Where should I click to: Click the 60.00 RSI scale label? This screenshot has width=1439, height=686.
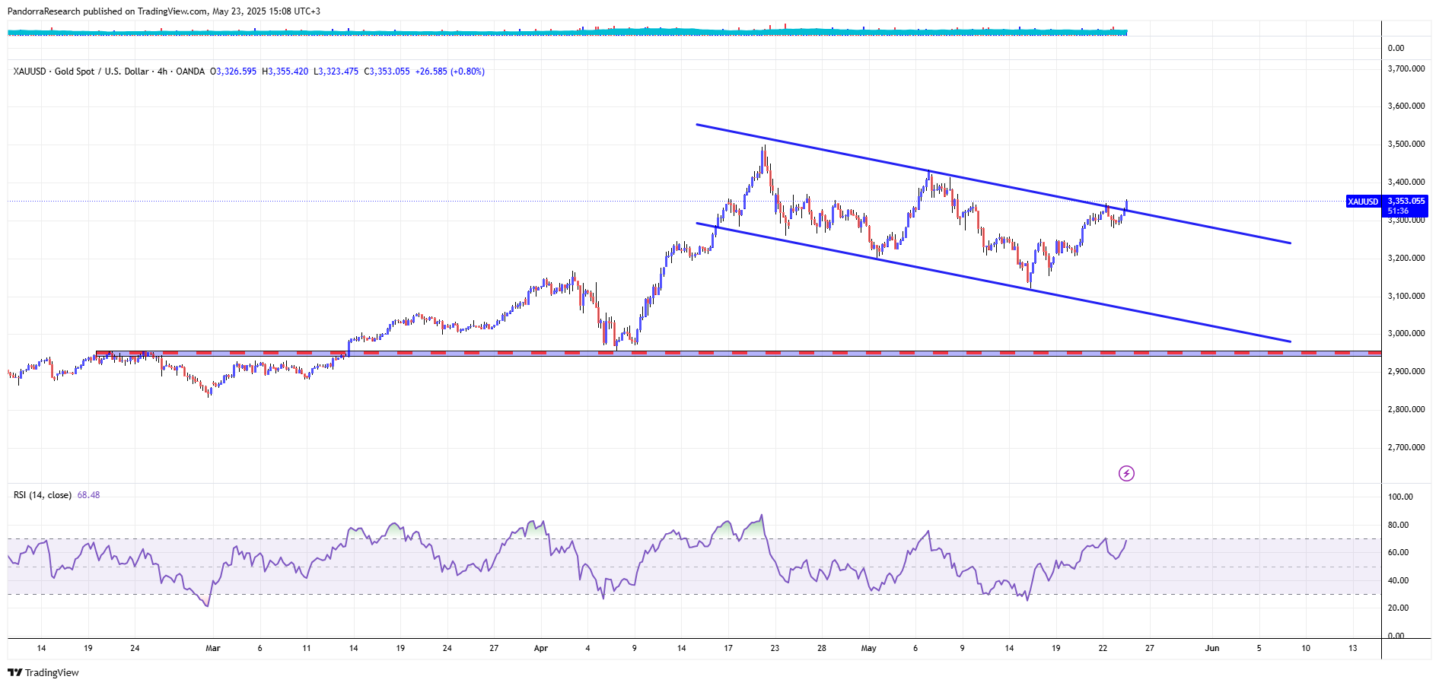[1398, 553]
